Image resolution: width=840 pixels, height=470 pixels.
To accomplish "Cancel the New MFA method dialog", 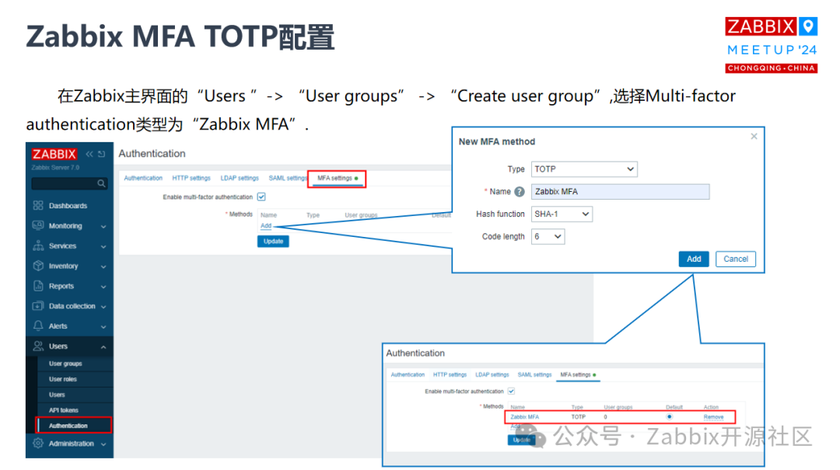I will (736, 259).
